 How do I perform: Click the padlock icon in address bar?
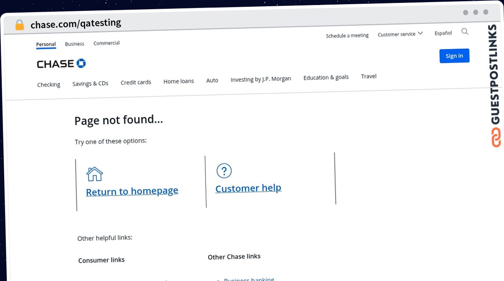[19, 25]
